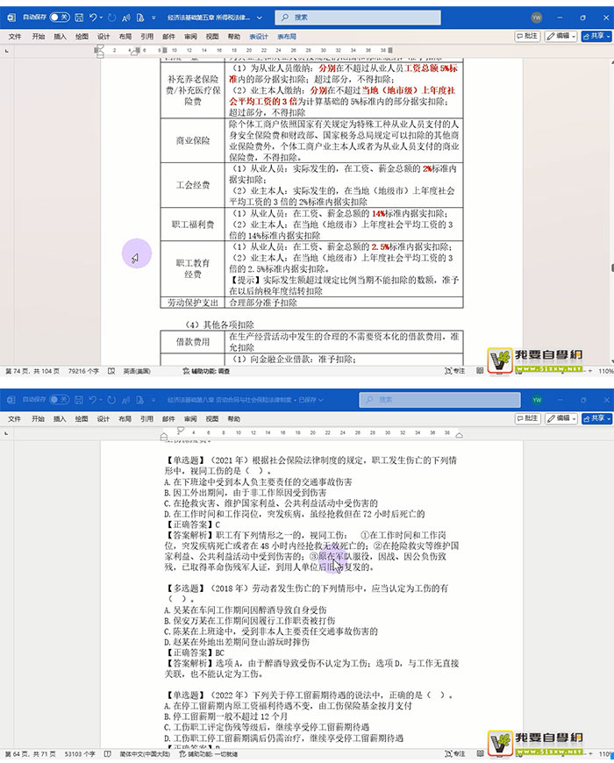The width and height of the screenshot is (614, 763).
Task: Click the 批注 comments button in the upper window
Action: click(x=527, y=36)
